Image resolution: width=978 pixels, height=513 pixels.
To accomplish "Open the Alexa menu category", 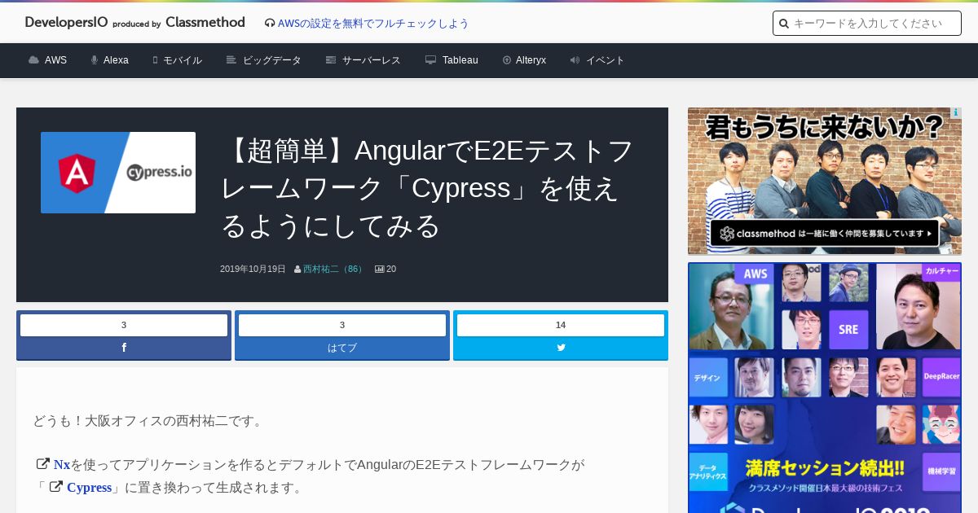I will coord(116,60).
